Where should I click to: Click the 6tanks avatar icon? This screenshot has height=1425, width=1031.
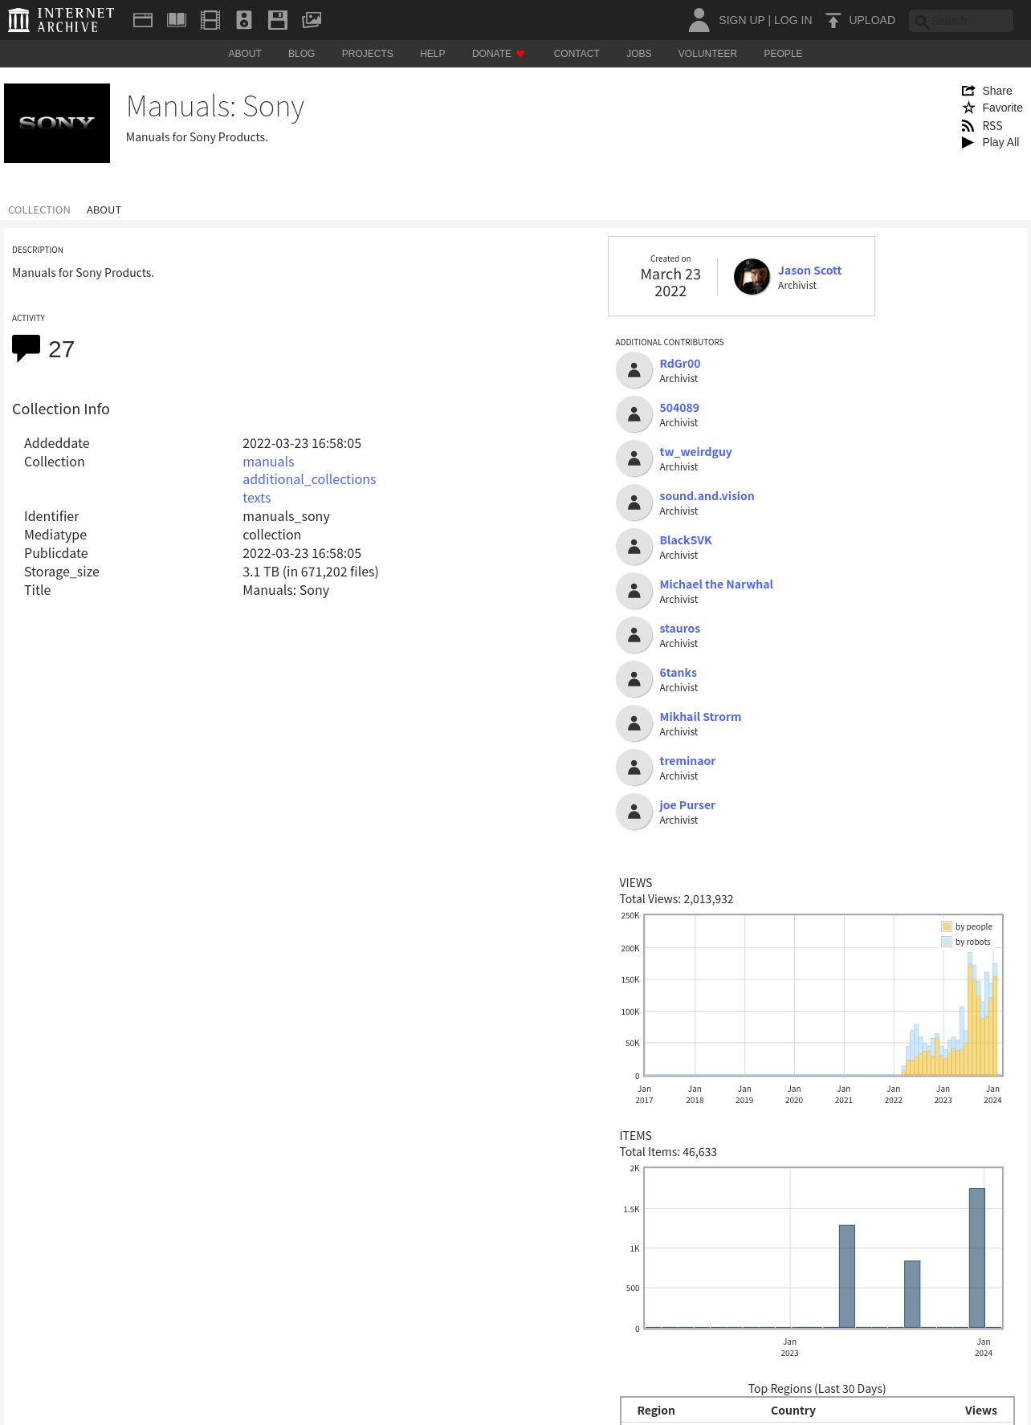[x=634, y=679]
